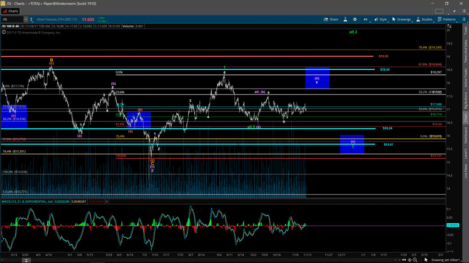Viewport: 469px width, 263px height.
Task: Open the Drawings tools menu
Action: [401, 20]
